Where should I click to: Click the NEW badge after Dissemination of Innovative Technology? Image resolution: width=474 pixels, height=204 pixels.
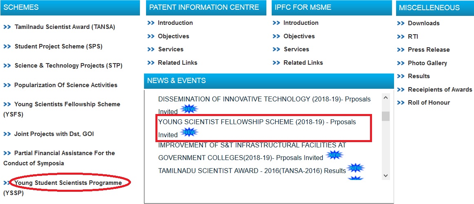coord(189,109)
